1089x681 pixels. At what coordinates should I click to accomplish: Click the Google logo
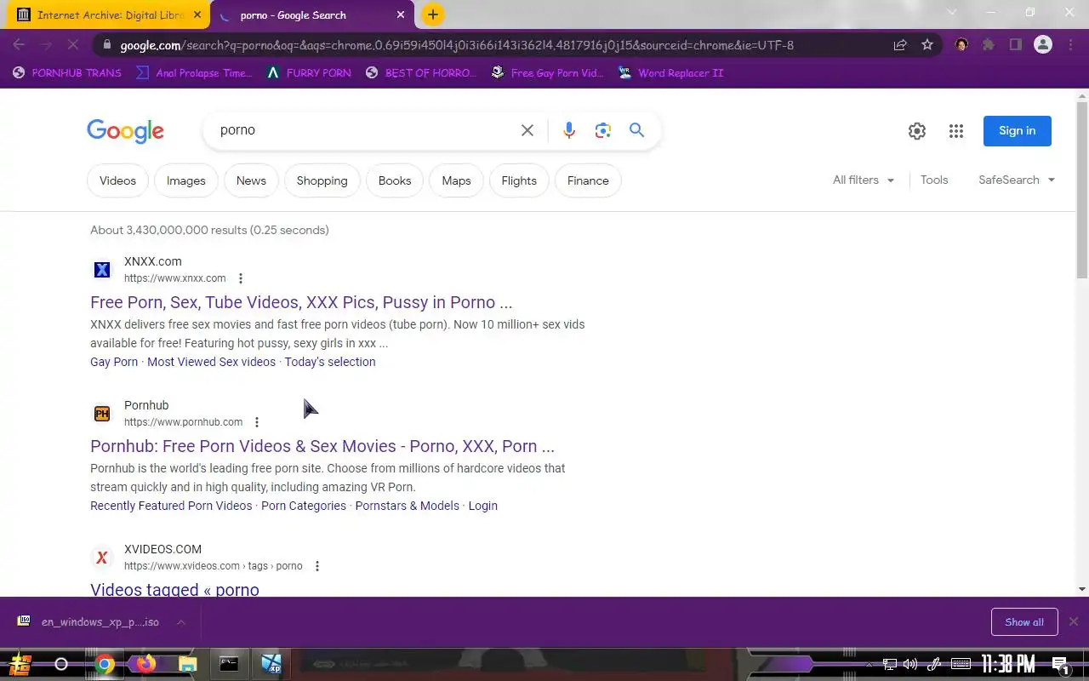coord(125,131)
